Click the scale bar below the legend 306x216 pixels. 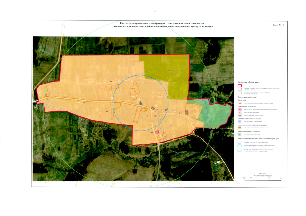pos(262,178)
